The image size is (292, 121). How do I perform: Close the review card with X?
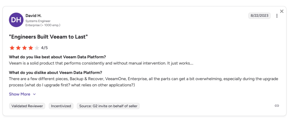[x=281, y=11]
